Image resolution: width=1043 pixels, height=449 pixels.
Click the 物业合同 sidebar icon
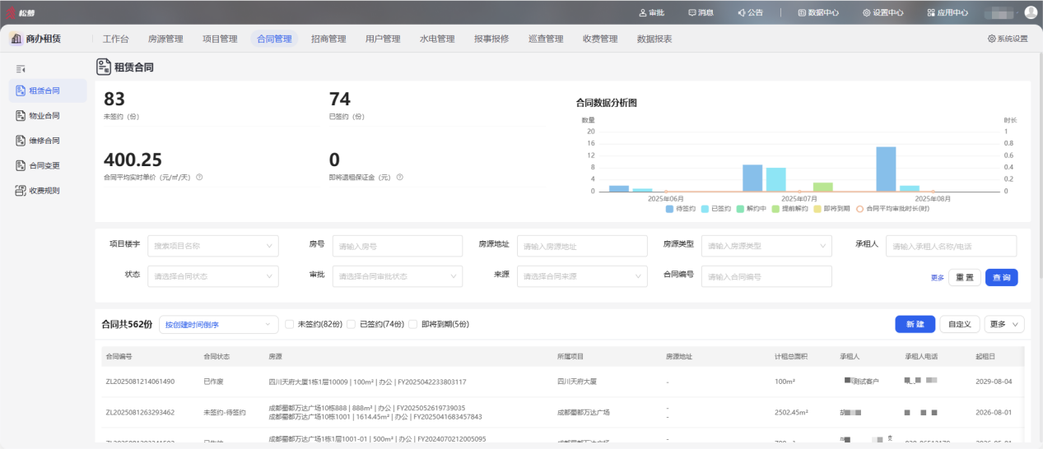21,115
